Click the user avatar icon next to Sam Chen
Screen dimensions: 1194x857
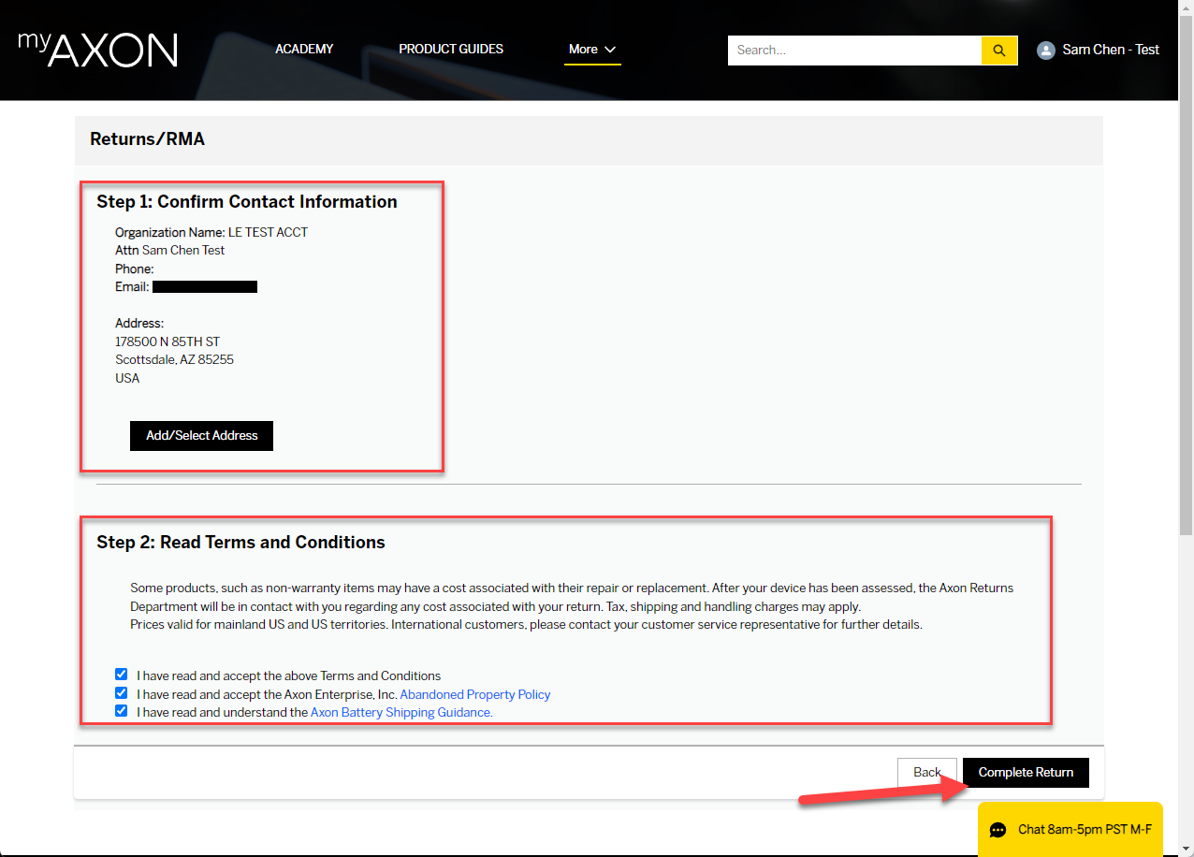(x=1045, y=51)
